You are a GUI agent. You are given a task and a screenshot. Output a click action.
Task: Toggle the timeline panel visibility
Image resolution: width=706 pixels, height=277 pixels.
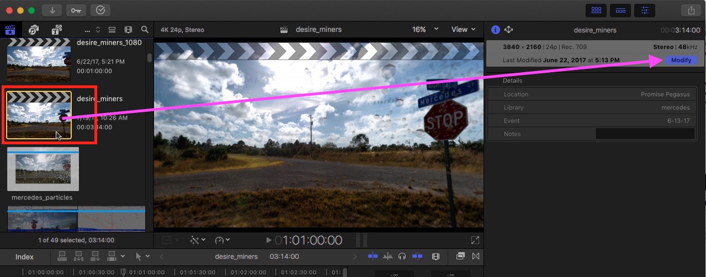[x=620, y=10]
